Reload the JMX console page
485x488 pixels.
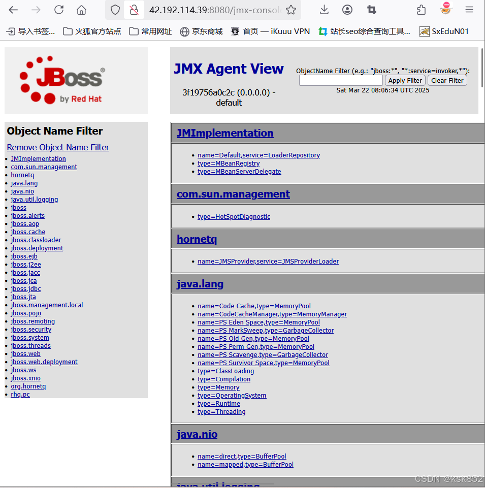[58, 9]
